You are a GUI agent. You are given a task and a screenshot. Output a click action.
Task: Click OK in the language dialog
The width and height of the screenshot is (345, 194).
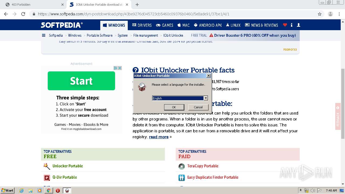[x=174, y=107]
